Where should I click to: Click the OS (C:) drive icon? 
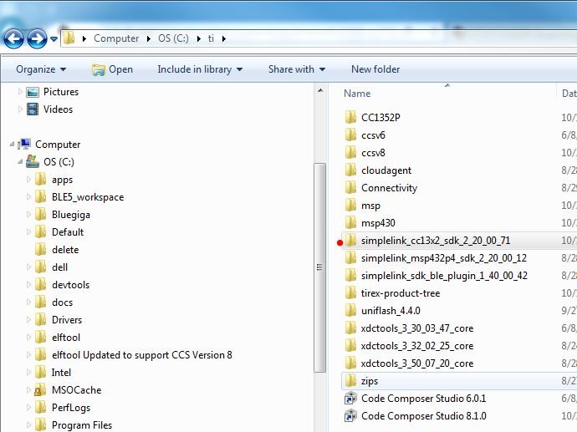click(x=33, y=162)
